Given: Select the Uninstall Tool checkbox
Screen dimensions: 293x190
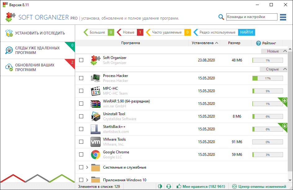Looking at the screenshot, I should point(81,116).
